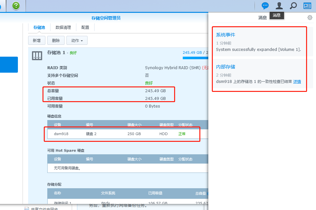This screenshot has width=316, height=210.
Task: Click the 删除 button
Action: 56,40
